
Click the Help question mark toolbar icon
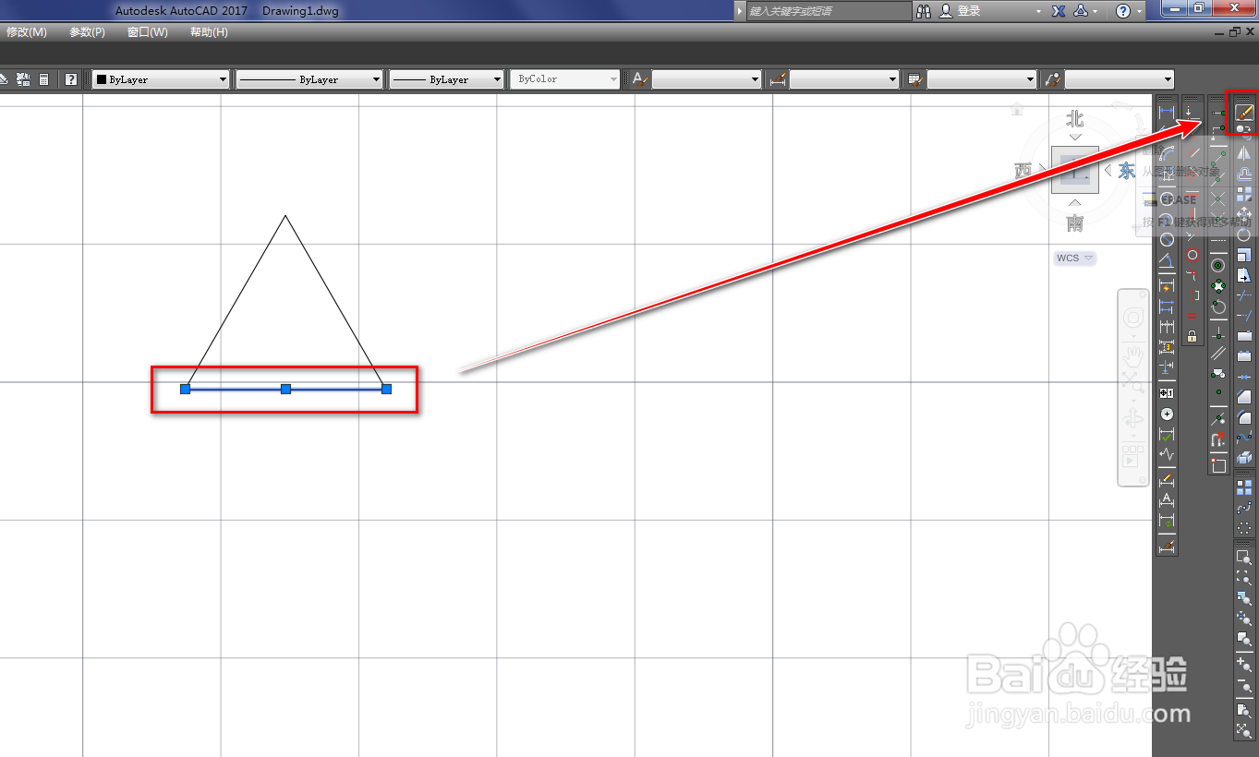(71, 79)
